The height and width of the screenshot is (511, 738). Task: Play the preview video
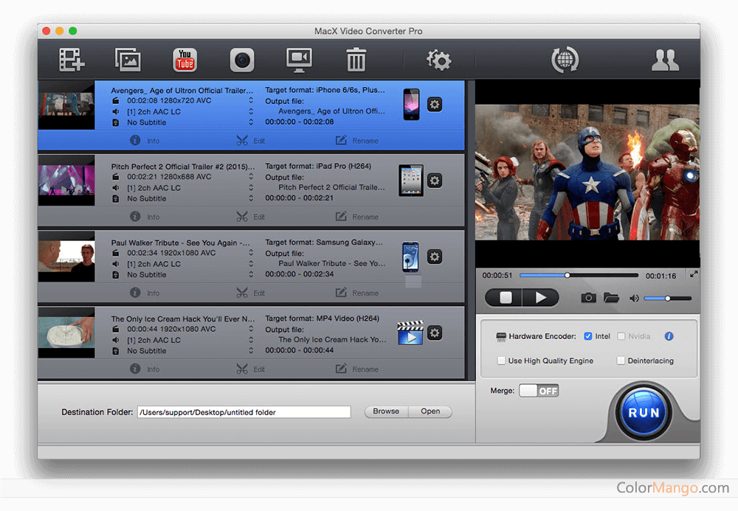click(x=541, y=298)
